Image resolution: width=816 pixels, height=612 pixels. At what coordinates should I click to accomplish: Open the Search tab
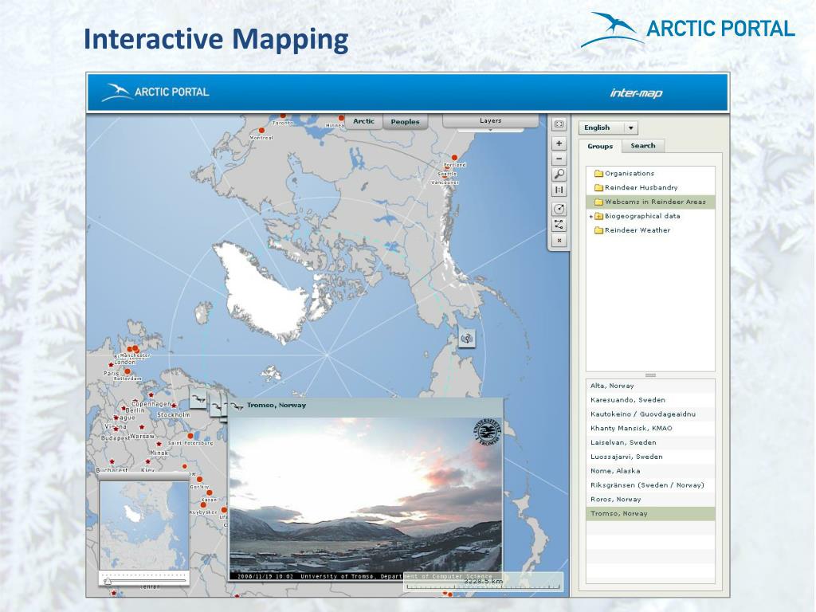pos(643,146)
